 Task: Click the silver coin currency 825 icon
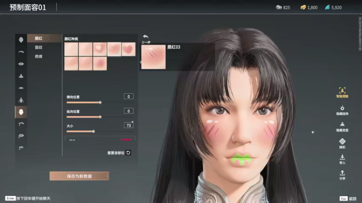tap(279, 7)
